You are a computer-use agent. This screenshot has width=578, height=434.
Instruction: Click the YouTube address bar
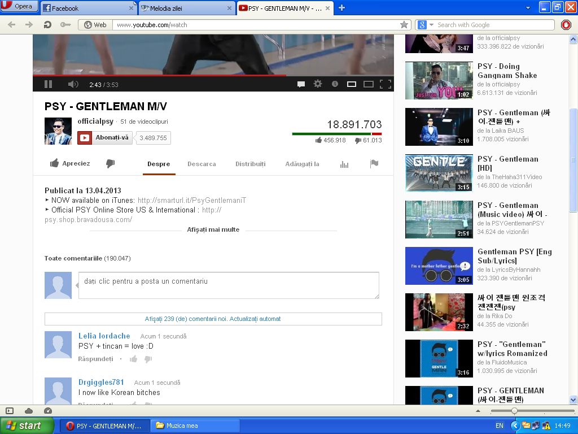click(256, 25)
